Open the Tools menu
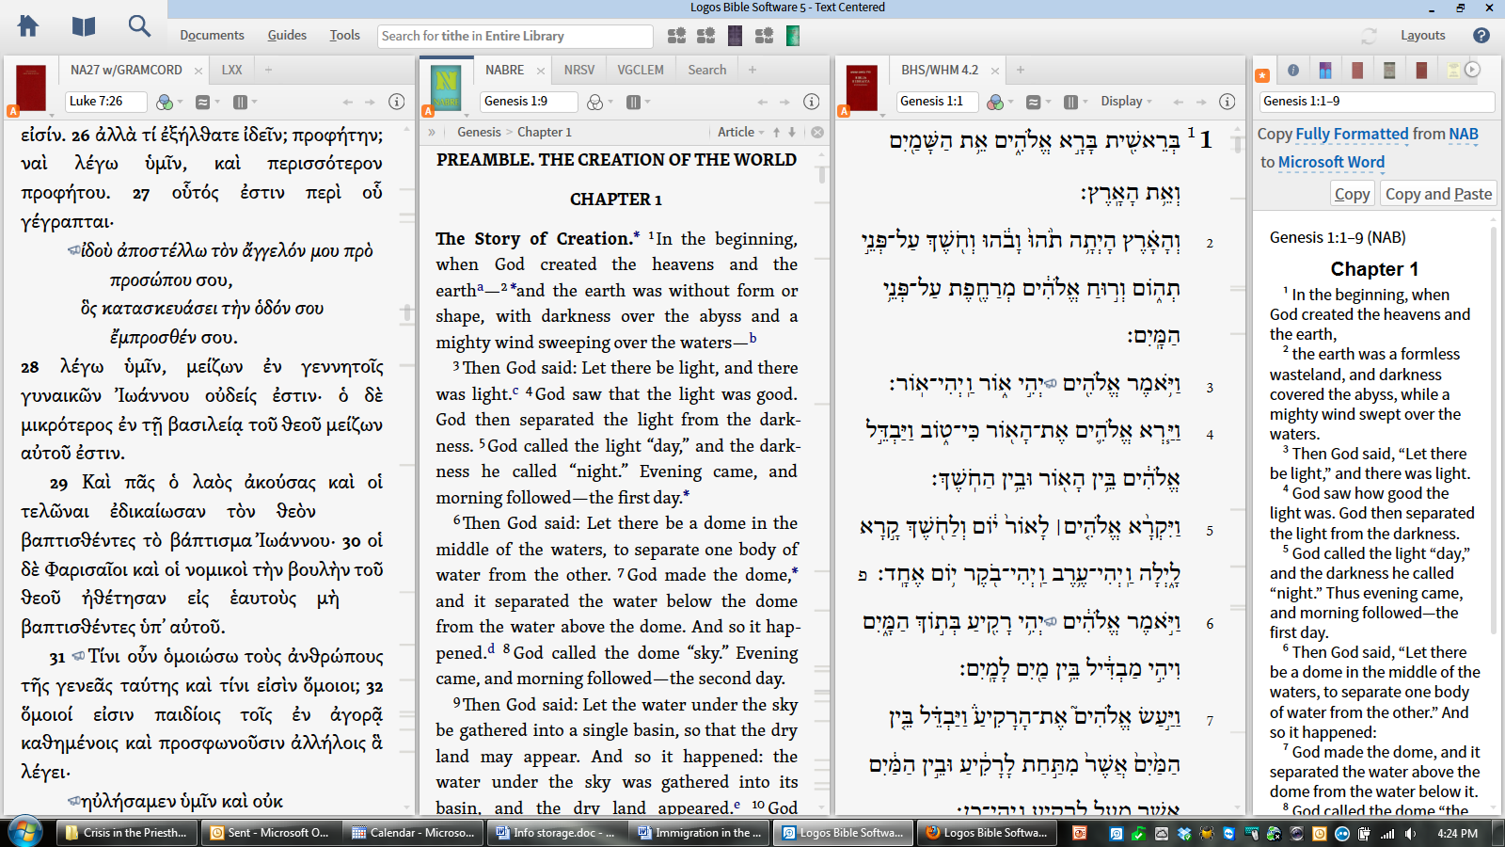The width and height of the screenshot is (1505, 847). (344, 36)
